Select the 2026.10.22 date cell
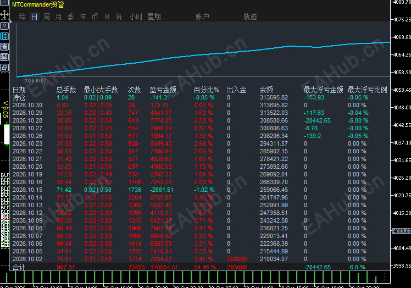The image size is (411, 288). pyautogui.click(x=27, y=151)
